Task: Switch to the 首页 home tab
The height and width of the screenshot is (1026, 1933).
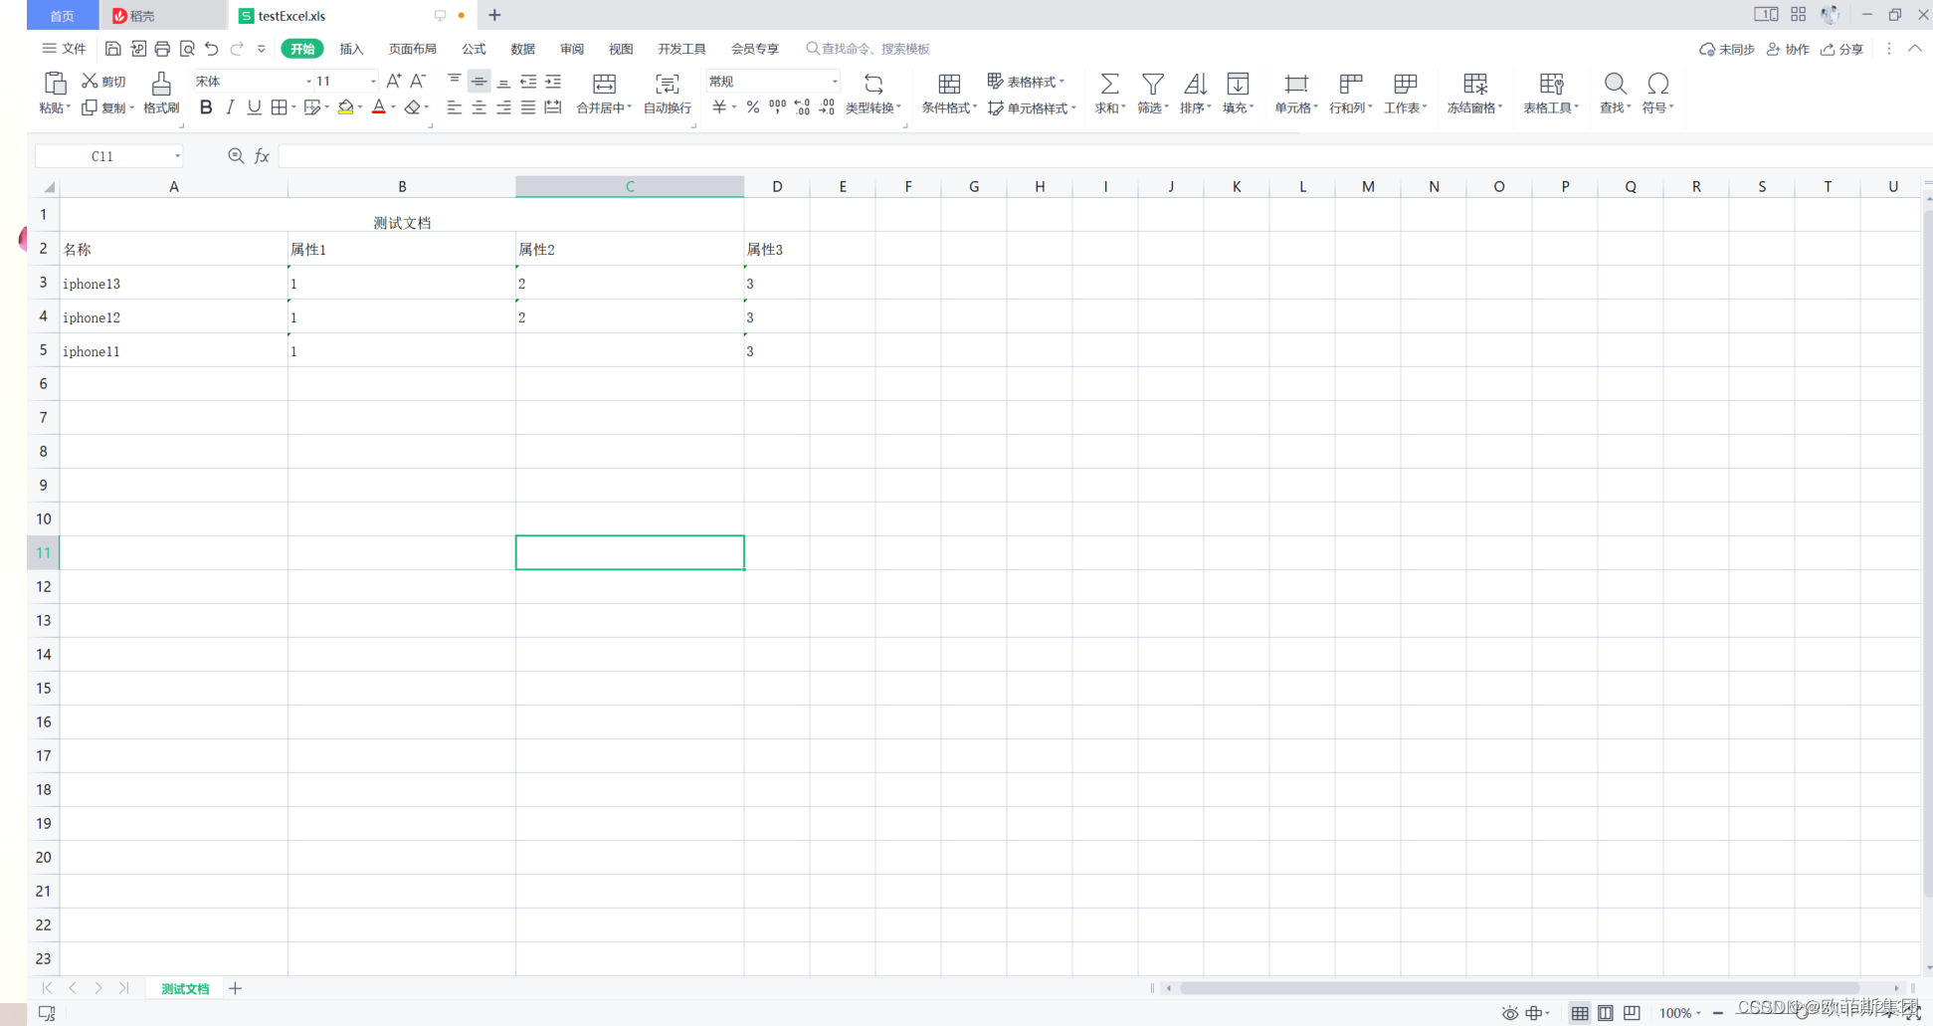Action: pos(63,15)
